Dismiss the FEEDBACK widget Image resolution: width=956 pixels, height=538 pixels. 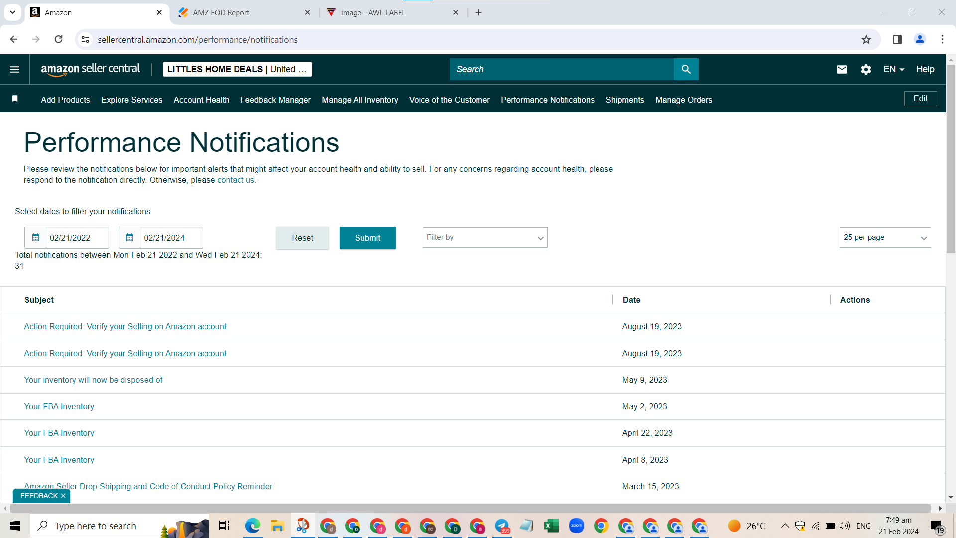[63, 496]
